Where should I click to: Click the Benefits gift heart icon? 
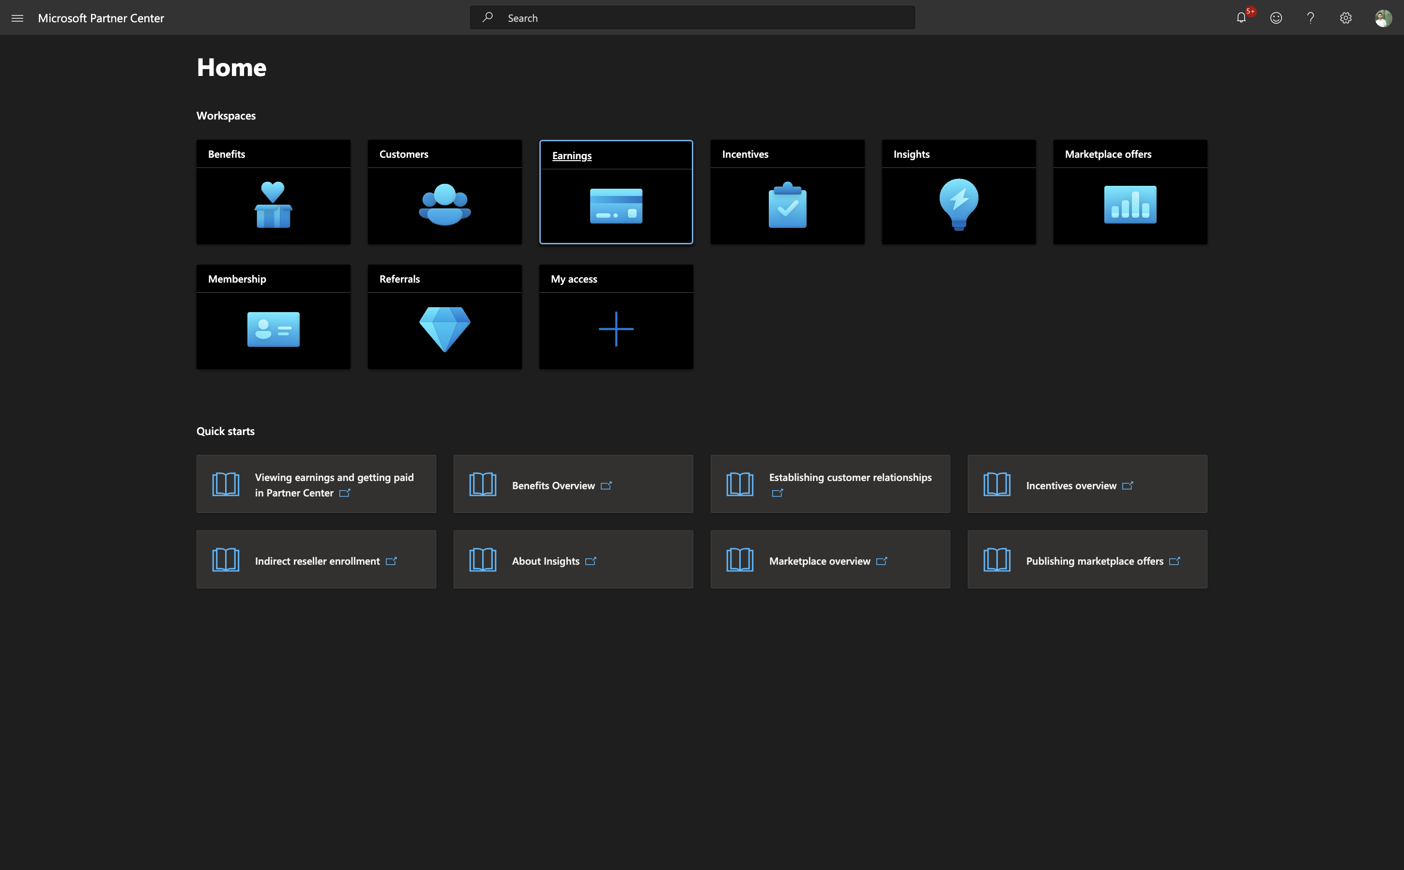[x=274, y=205]
